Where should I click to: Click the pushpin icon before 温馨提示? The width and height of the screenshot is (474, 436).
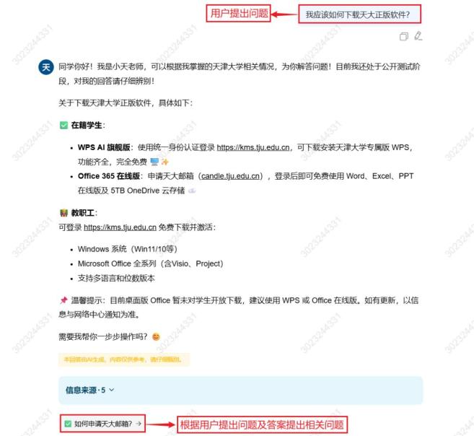pos(63,300)
